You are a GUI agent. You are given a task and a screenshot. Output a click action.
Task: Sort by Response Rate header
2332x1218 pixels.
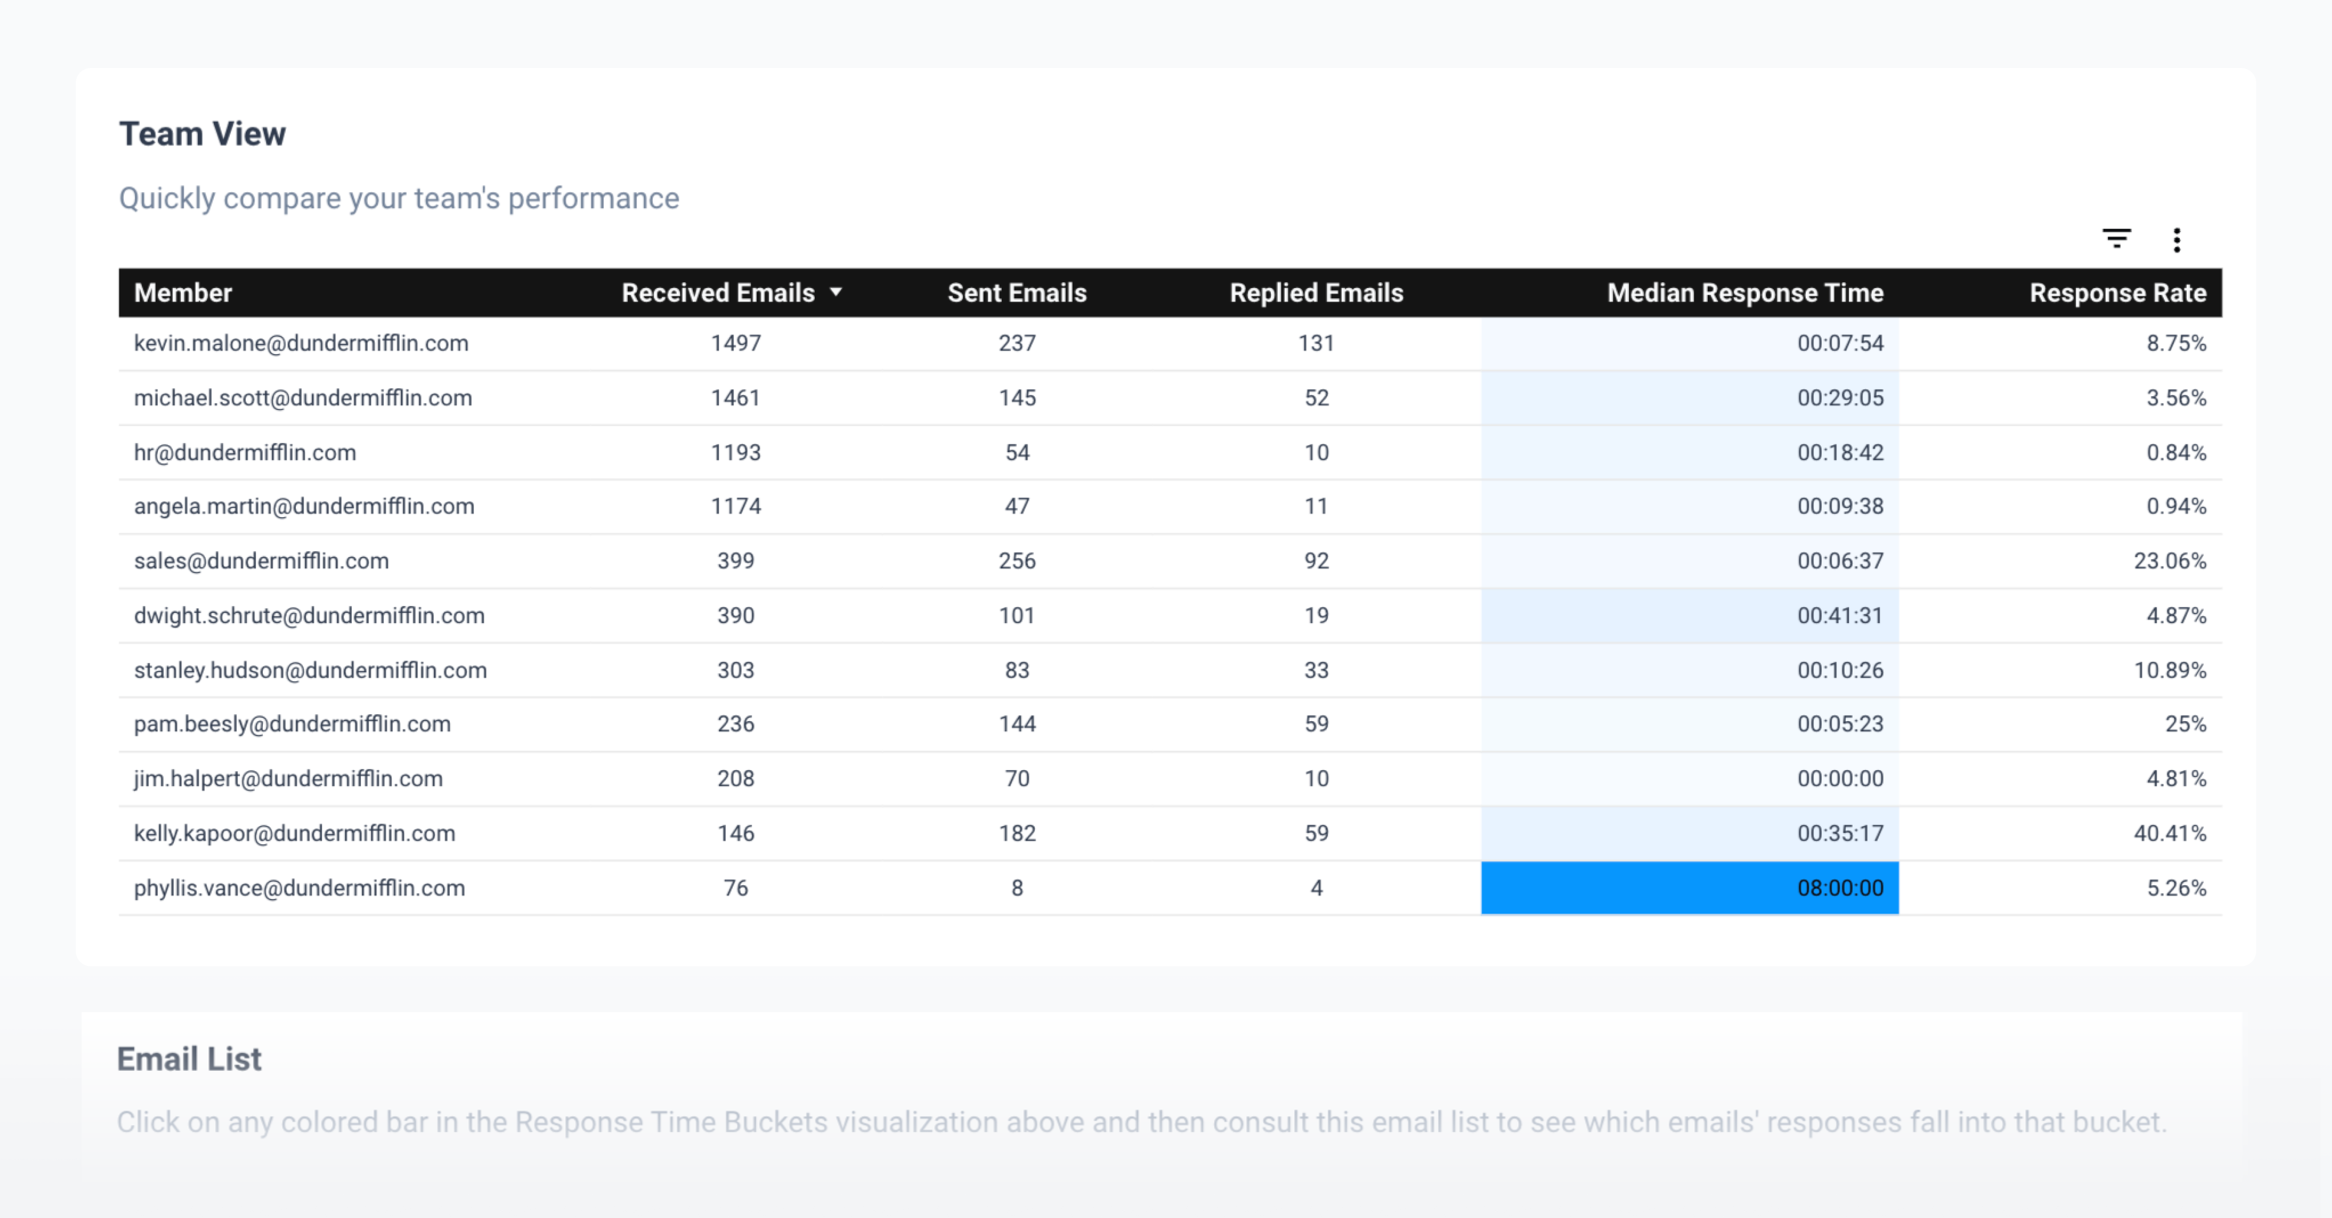click(2117, 292)
